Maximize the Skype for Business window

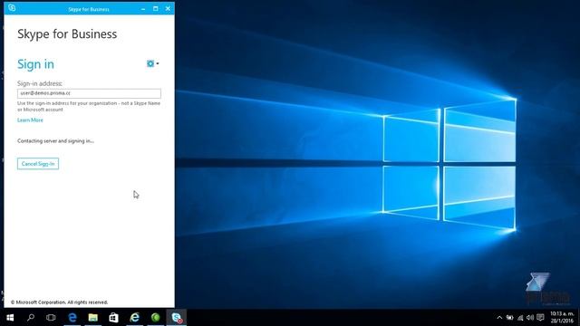(155, 8)
